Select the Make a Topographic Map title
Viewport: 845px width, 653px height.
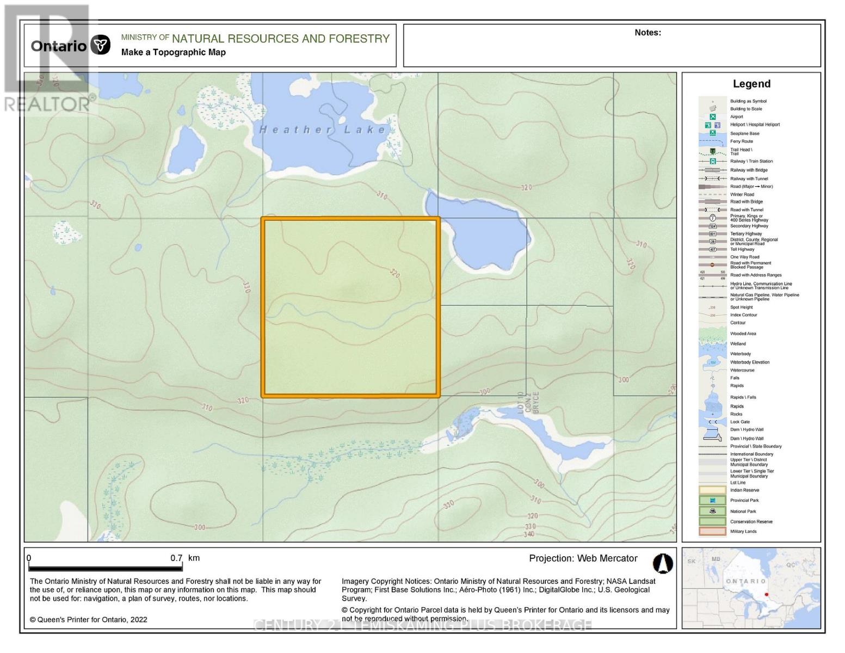173,53
